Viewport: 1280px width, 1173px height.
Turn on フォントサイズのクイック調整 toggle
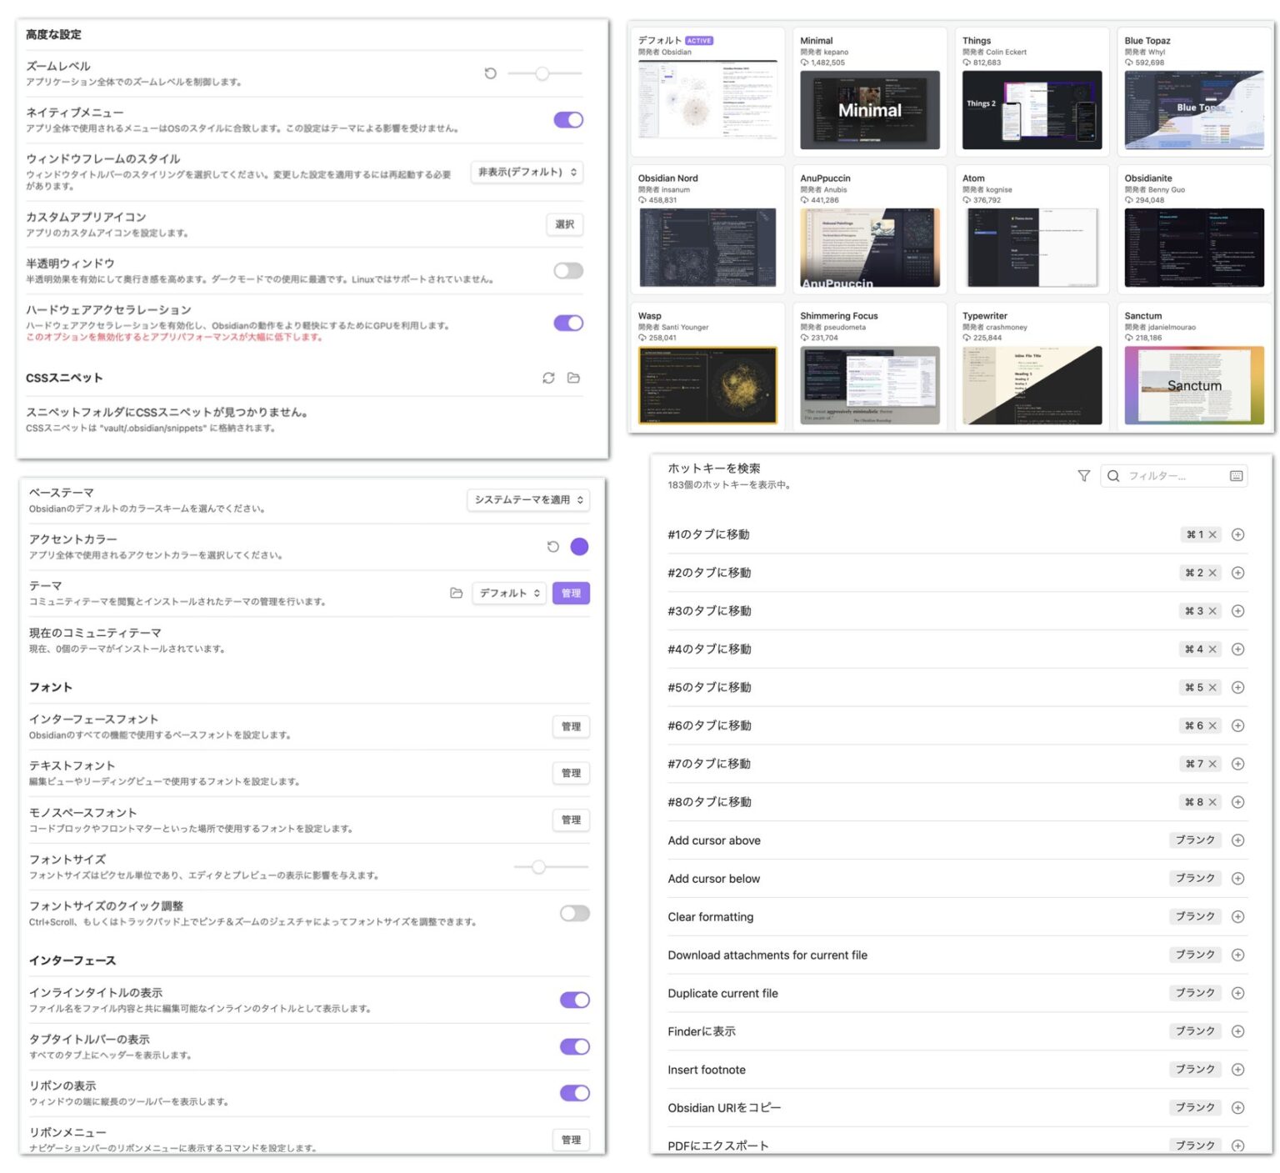(574, 914)
